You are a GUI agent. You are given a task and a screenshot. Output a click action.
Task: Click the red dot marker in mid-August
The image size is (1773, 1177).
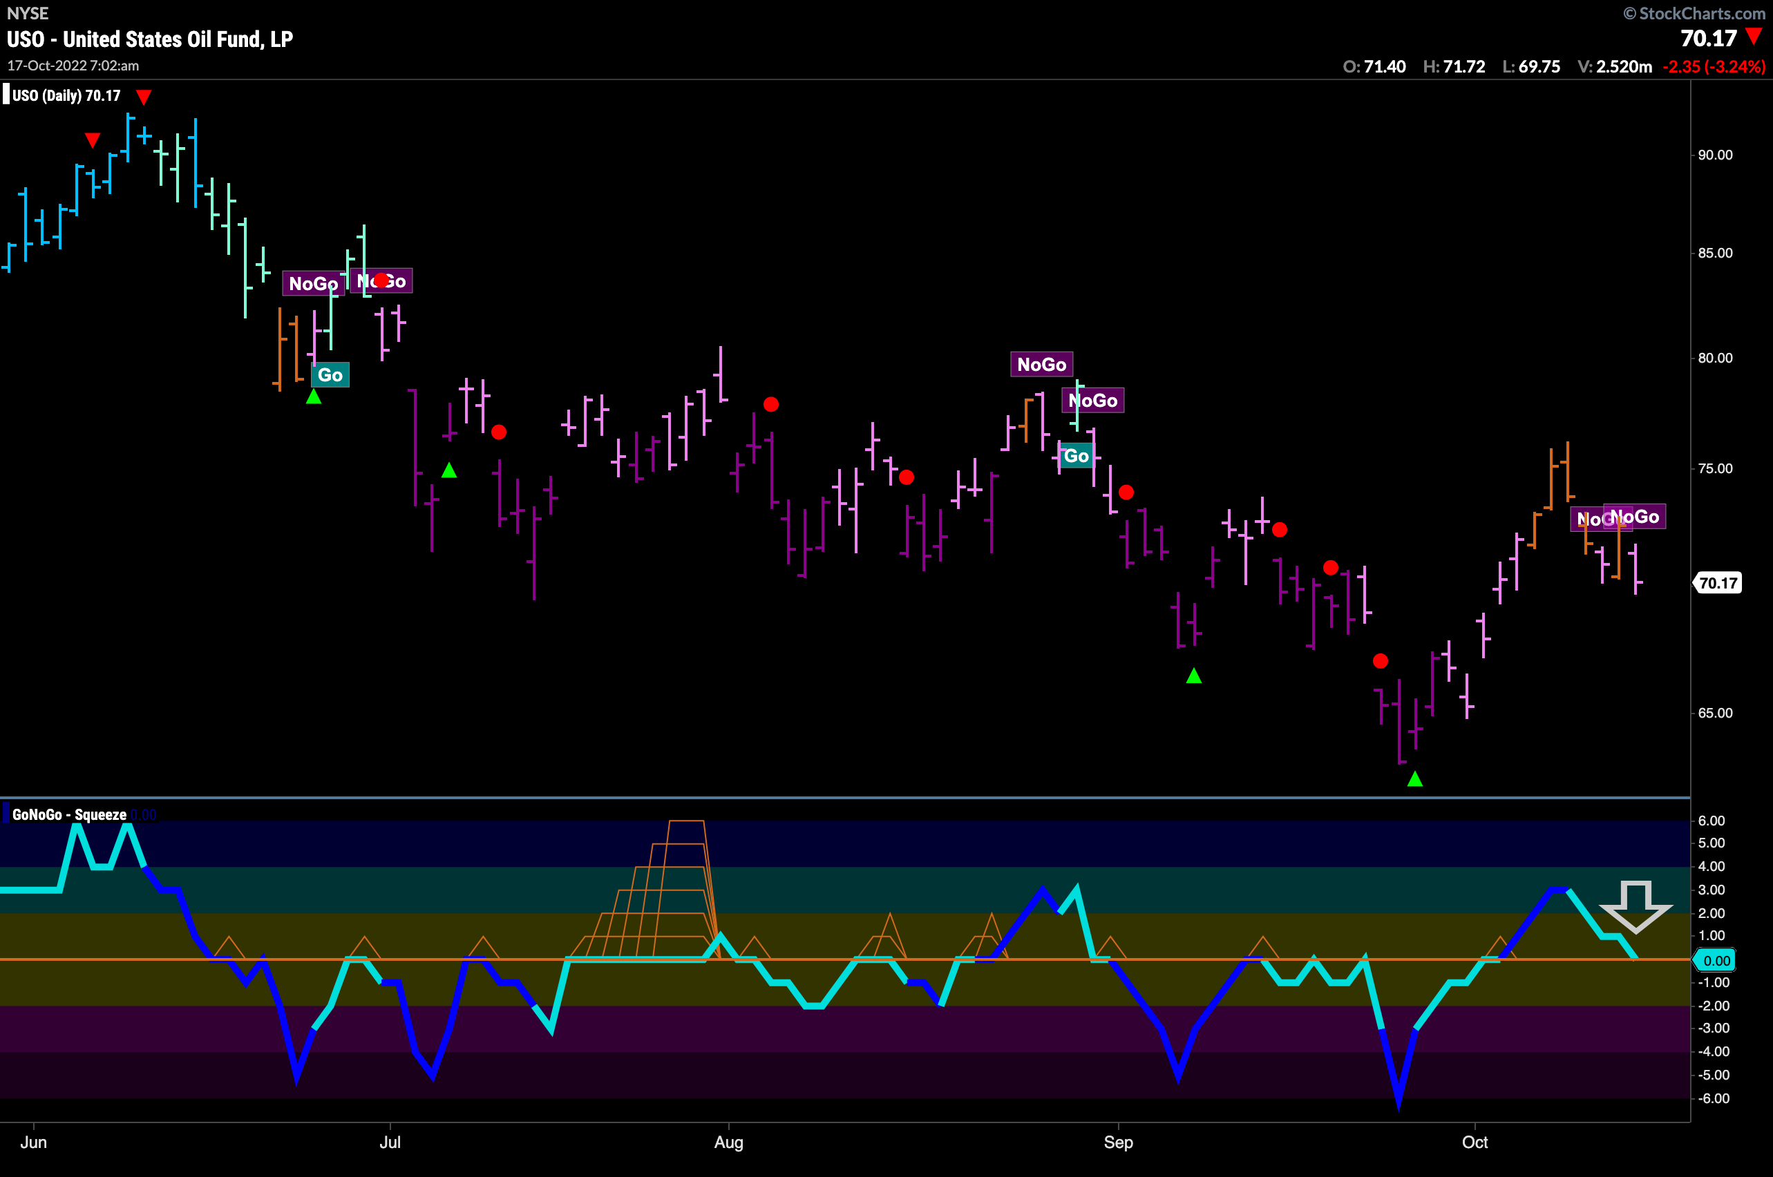907,477
